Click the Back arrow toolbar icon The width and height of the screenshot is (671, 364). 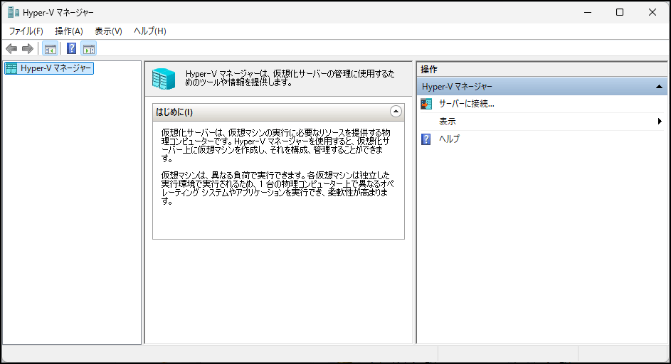tap(11, 49)
